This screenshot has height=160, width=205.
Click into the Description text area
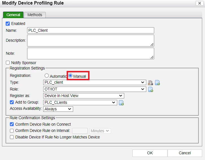(91, 41)
